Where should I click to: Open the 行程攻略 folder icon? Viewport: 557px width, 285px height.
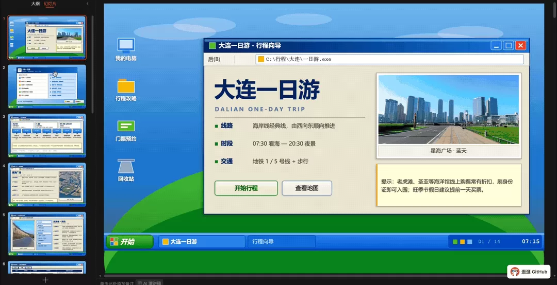(126, 90)
